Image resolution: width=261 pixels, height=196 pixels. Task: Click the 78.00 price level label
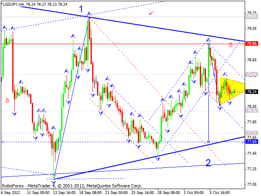pos(252,111)
